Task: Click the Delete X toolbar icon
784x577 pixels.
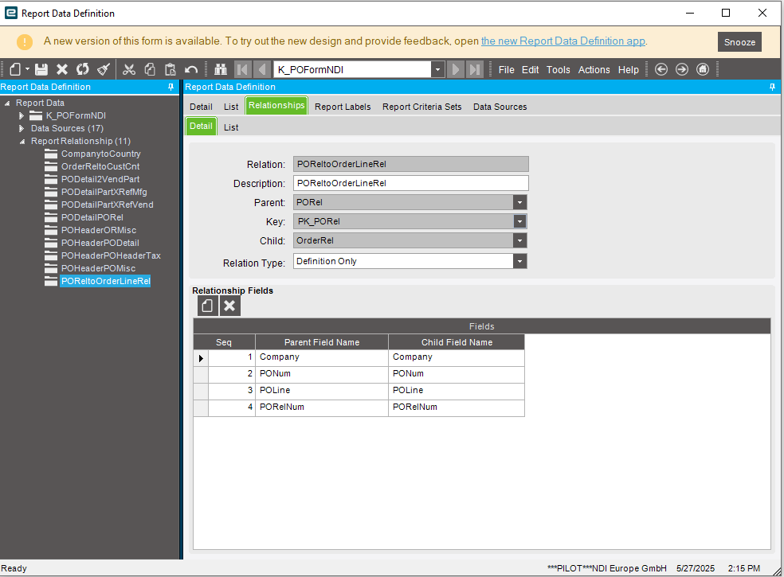Action: click(62, 69)
